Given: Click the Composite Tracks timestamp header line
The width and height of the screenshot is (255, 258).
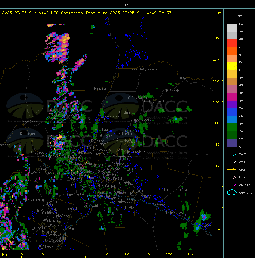Looking at the screenshot, I should 87,13.
